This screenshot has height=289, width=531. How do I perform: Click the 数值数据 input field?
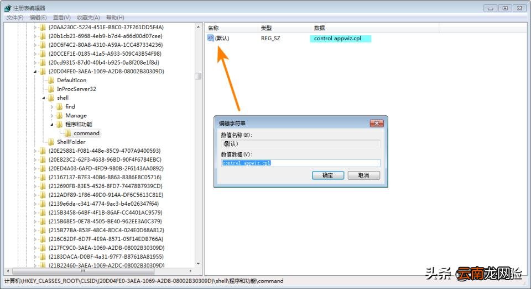[300, 163]
